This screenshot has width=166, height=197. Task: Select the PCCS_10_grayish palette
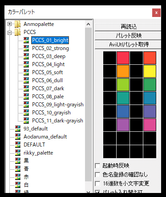[x=51, y=113]
